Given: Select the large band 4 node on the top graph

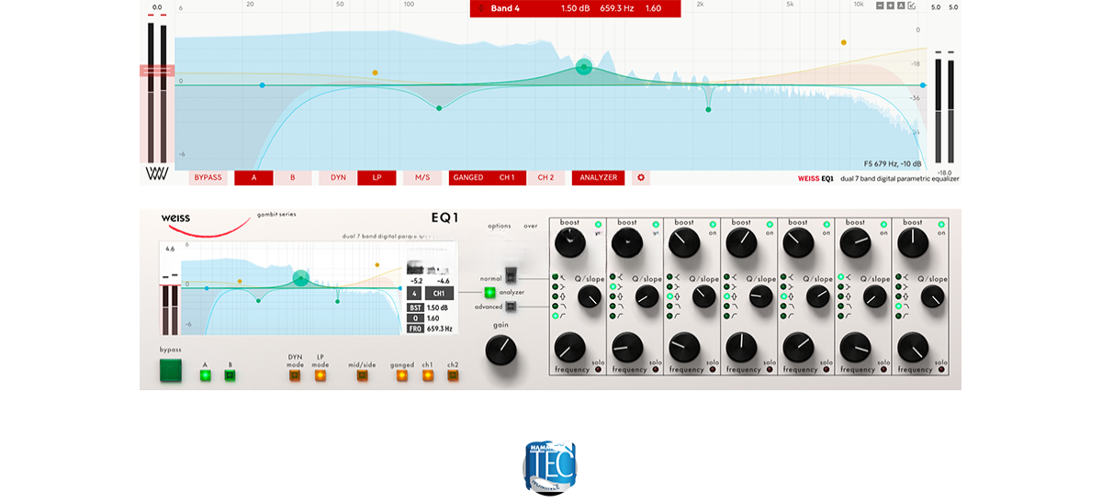Looking at the screenshot, I should click(x=584, y=66).
